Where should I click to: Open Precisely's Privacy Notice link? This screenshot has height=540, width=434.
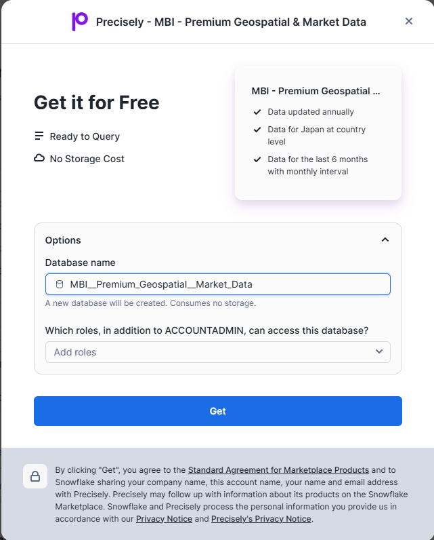coord(261,519)
